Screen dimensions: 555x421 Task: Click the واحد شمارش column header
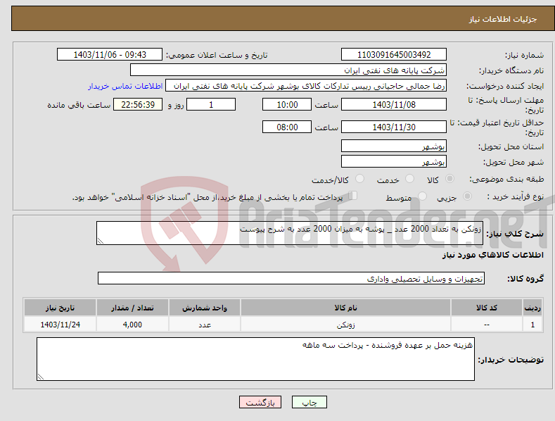[x=205, y=308]
